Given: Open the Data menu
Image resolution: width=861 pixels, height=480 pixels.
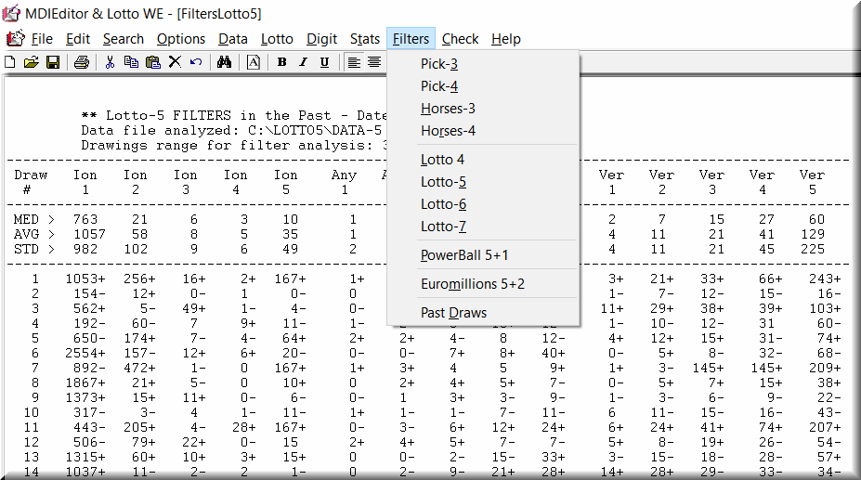Looking at the screenshot, I should 233,39.
